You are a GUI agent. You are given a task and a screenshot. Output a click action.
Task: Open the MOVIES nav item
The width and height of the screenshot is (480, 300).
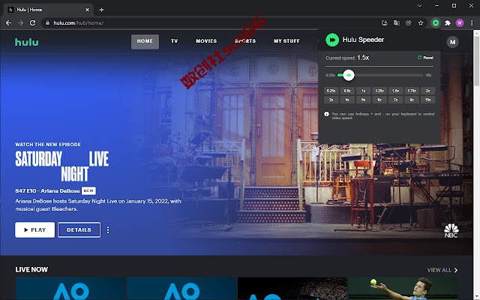(206, 41)
